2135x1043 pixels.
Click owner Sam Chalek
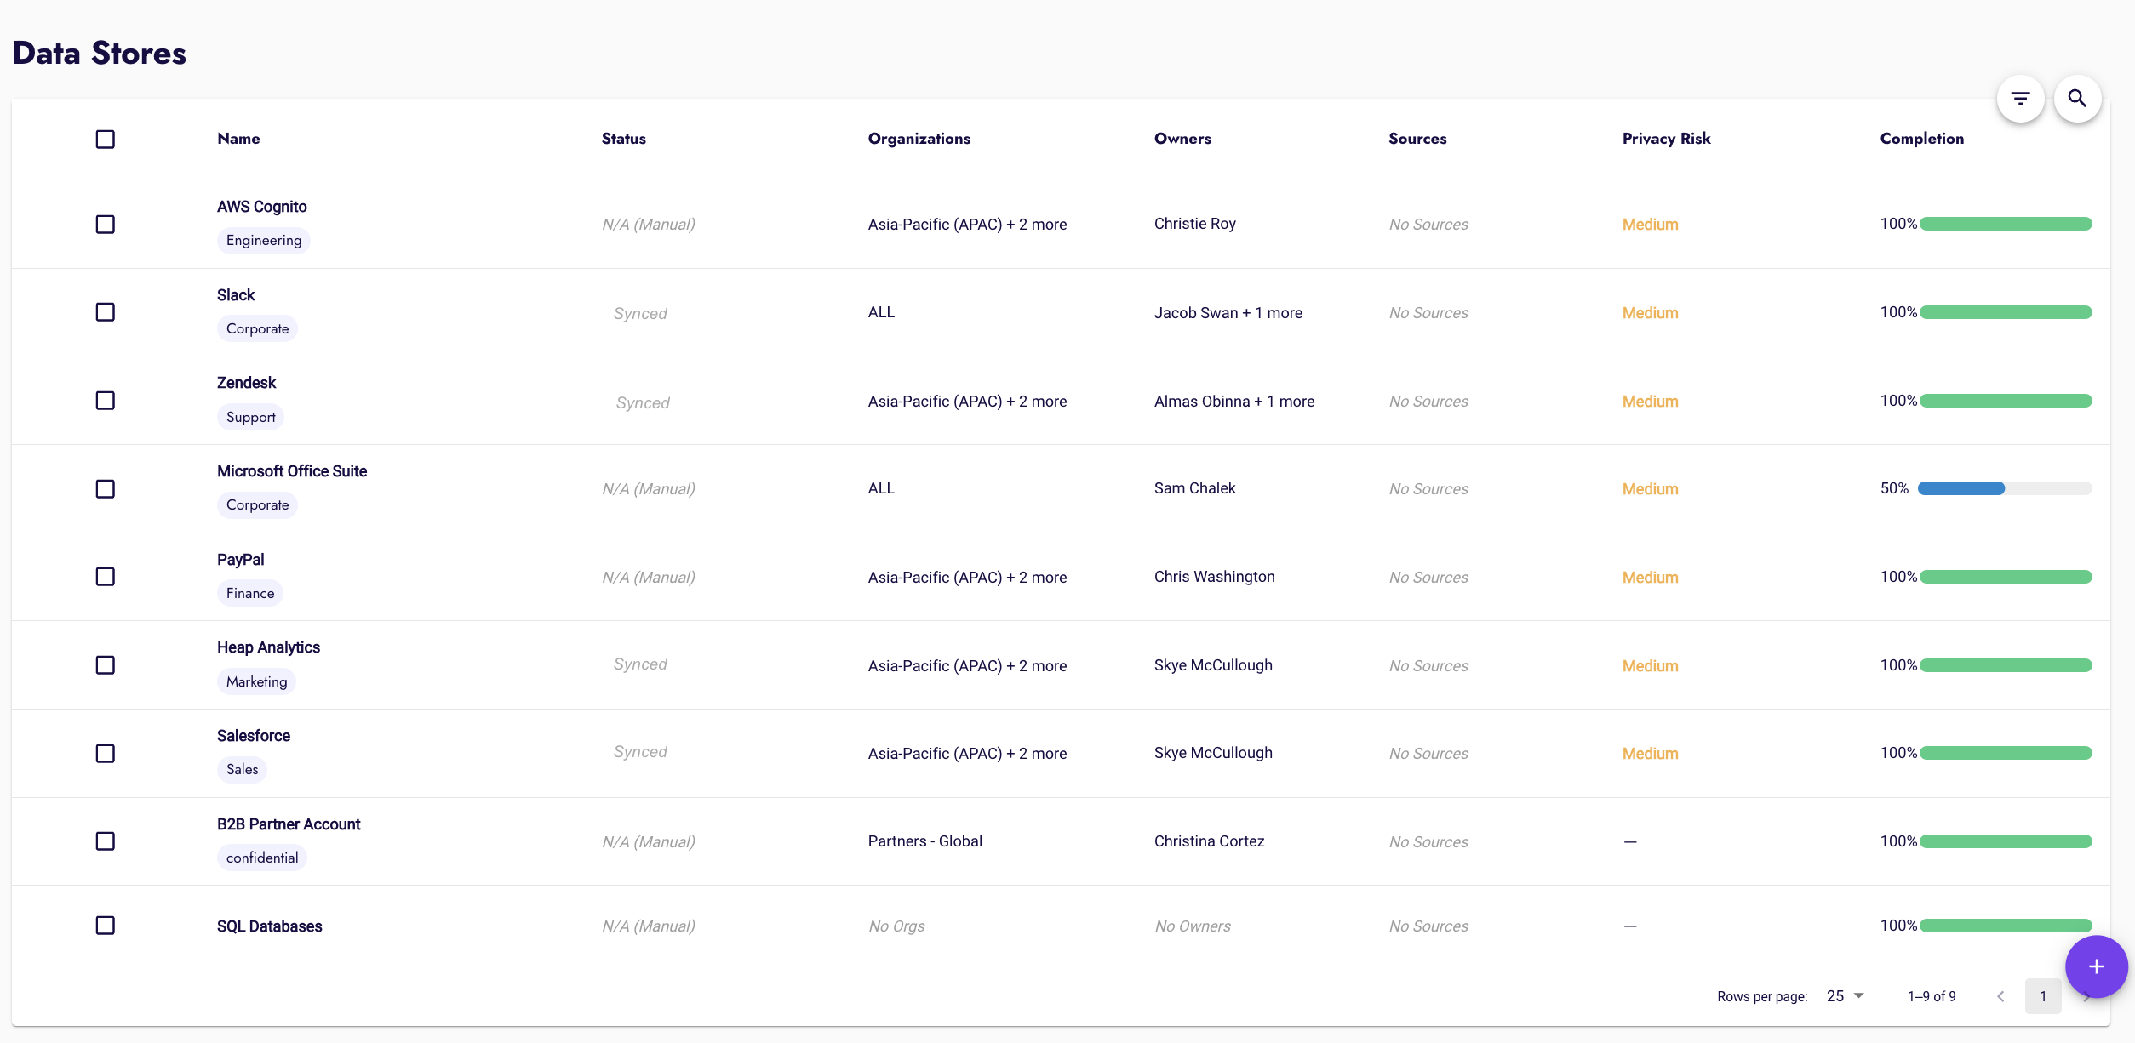click(x=1195, y=488)
